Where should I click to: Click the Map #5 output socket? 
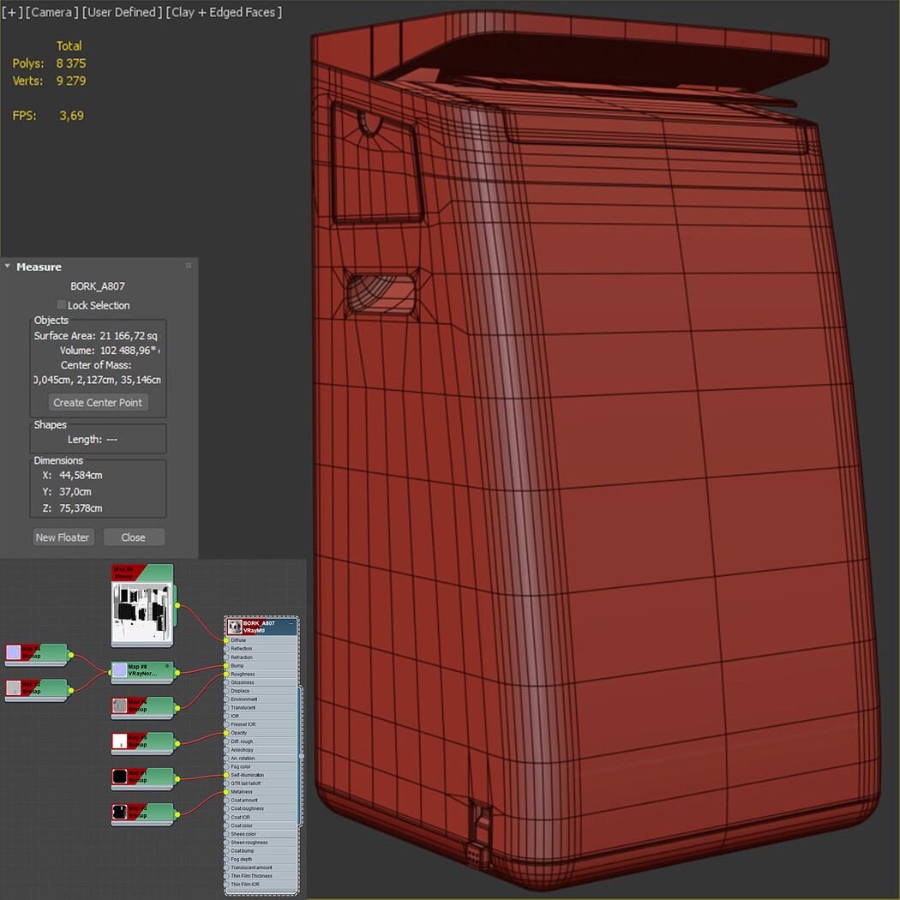click(x=177, y=744)
